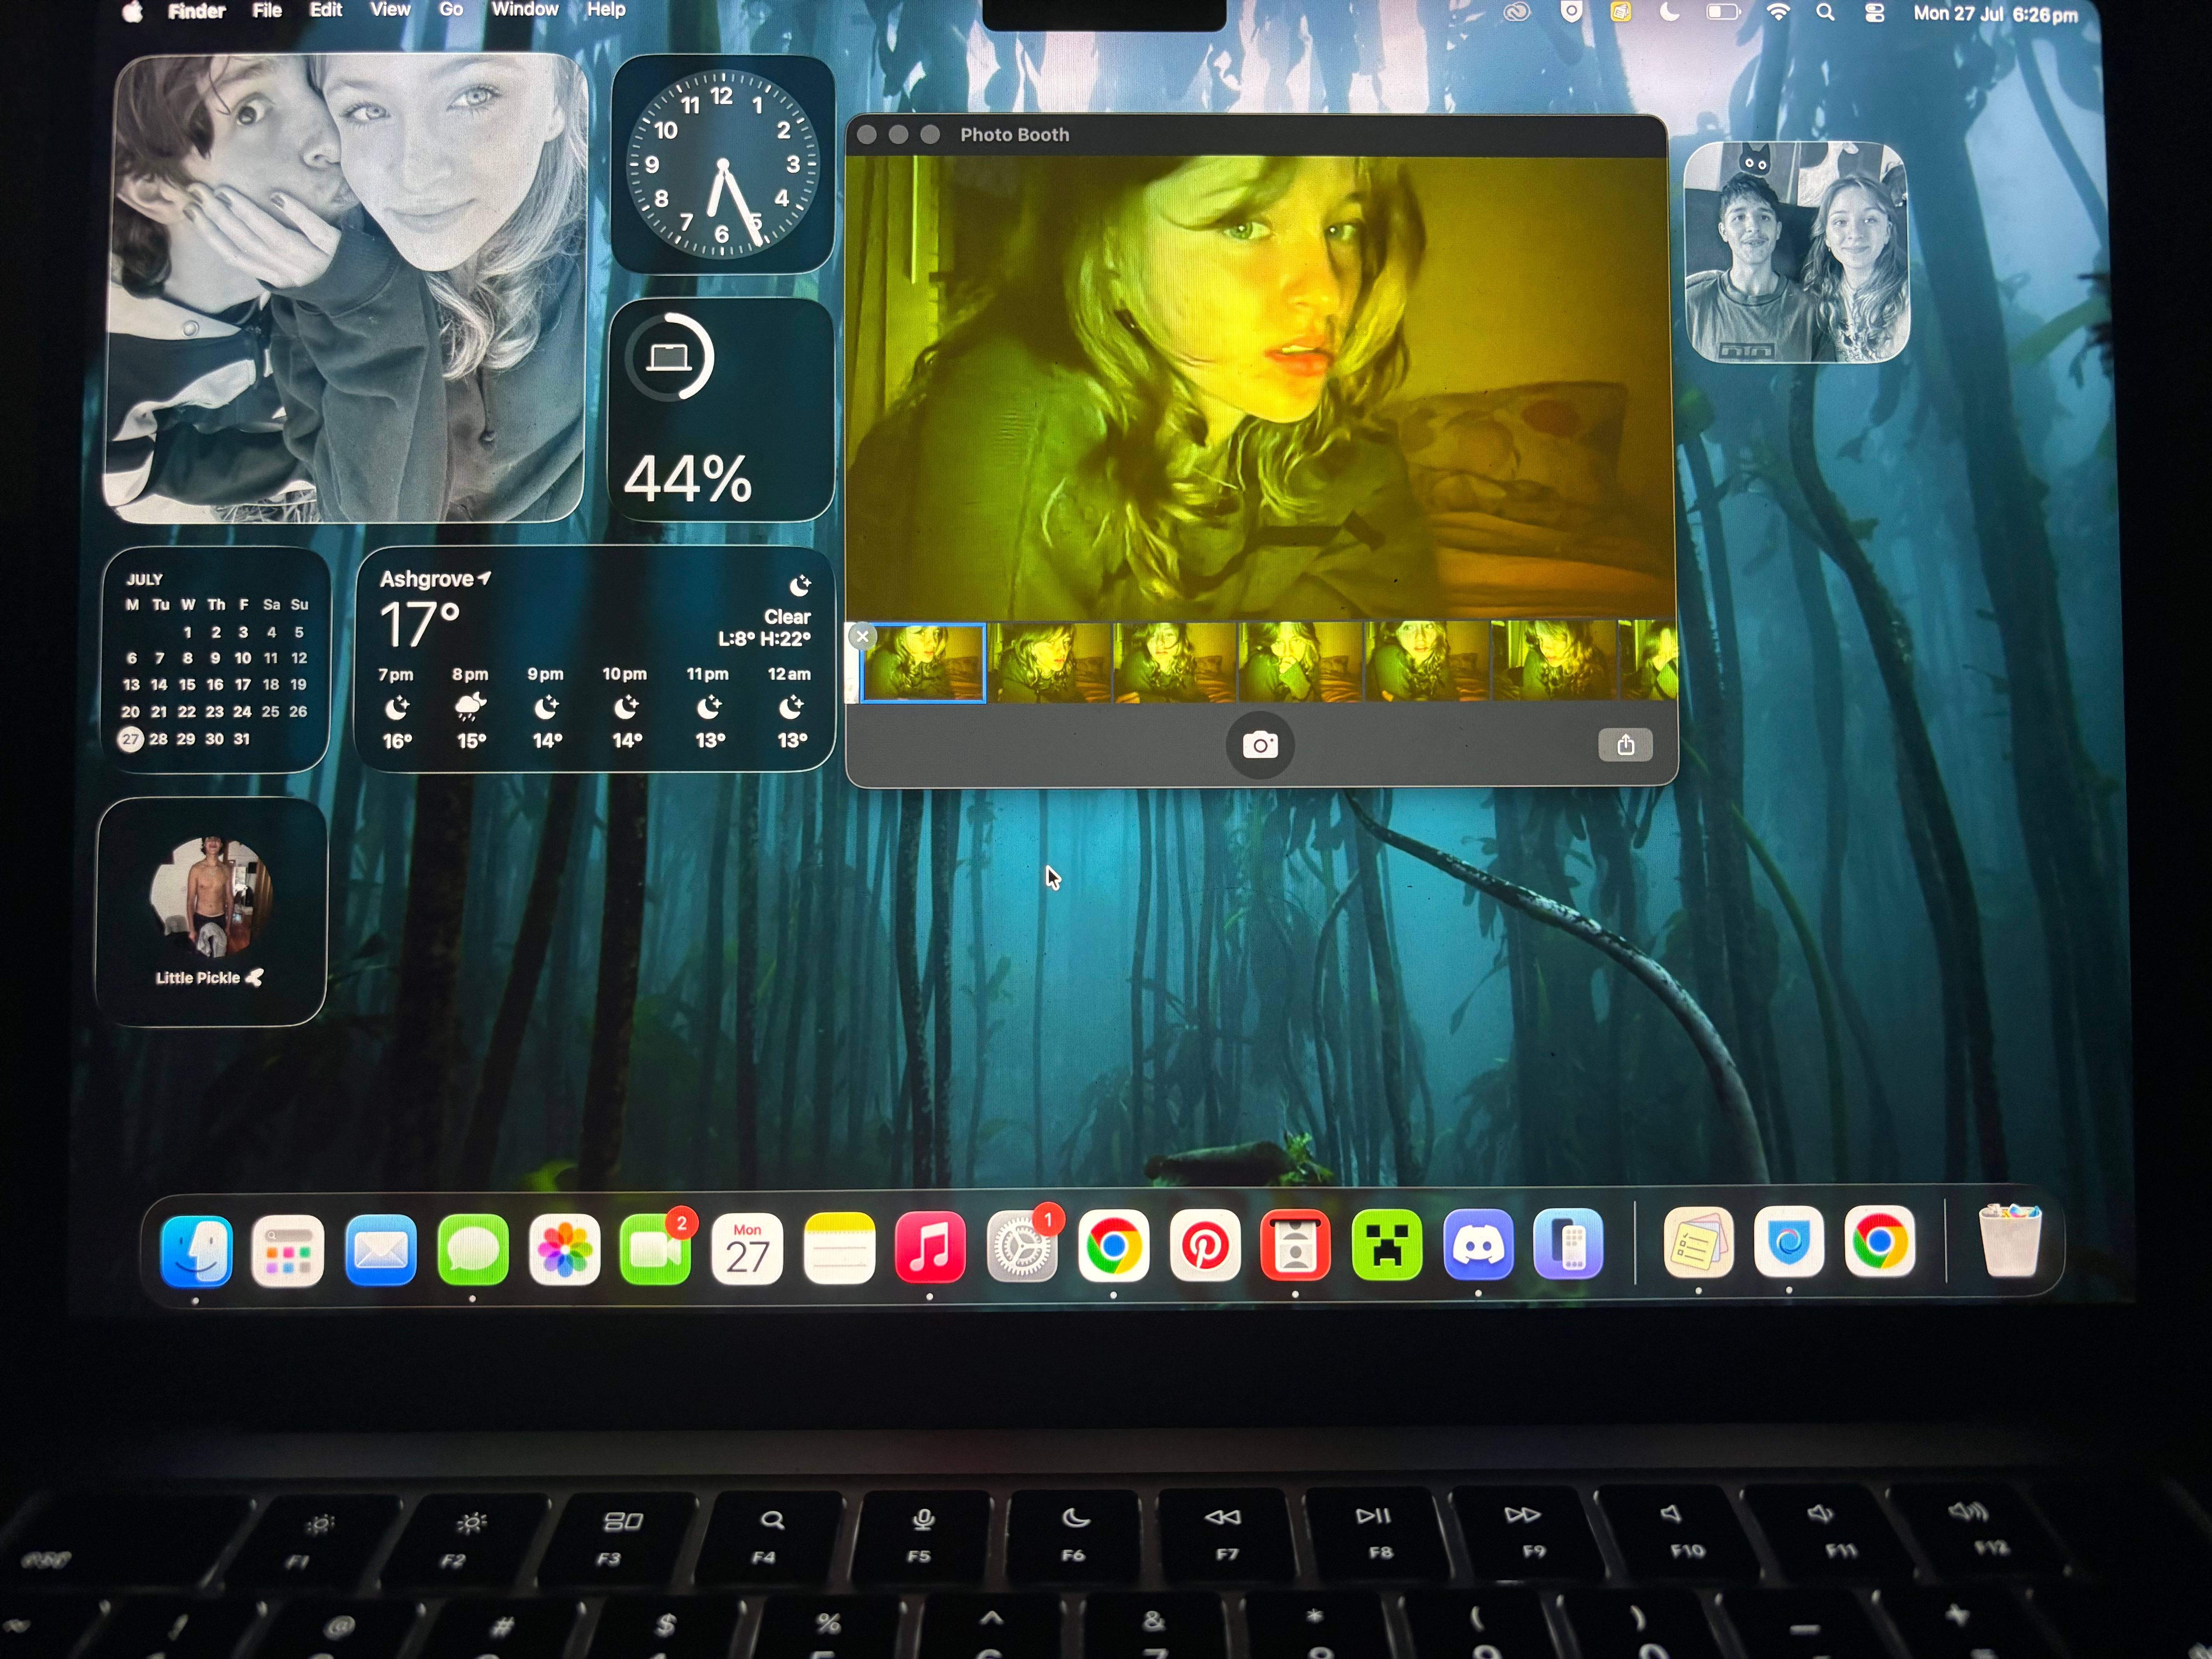Image resolution: width=2212 pixels, height=1659 pixels.
Task: Click the small photo widget right of Photo Booth
Action: coord(1797,252)
